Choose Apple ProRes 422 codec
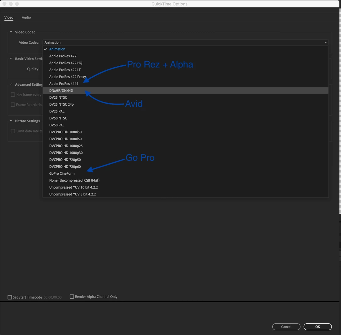Screen dimensions: 341x335 point(185,56)
